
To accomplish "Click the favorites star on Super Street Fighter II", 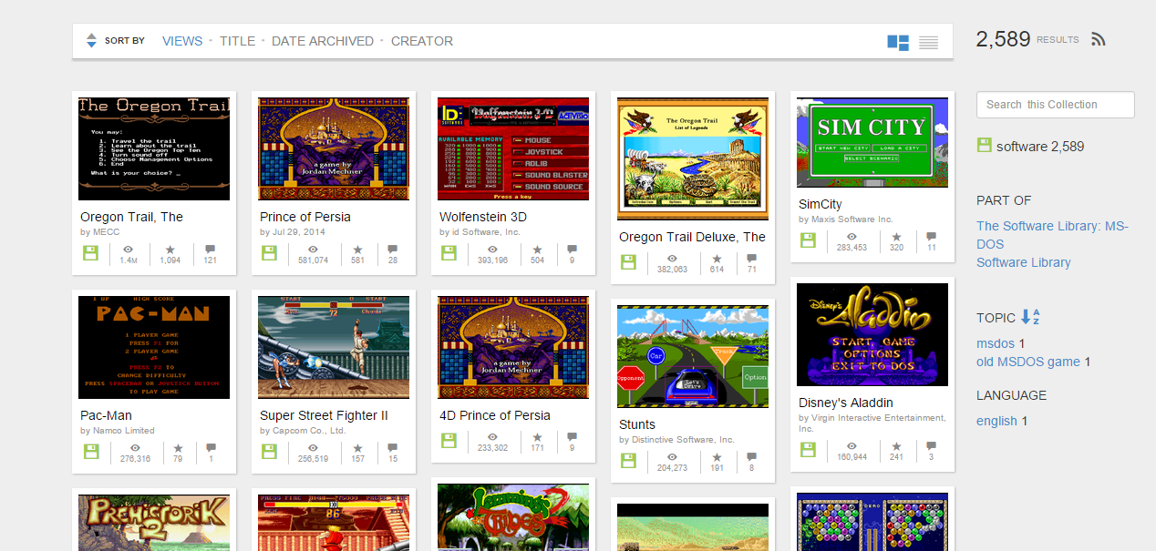I will click(x=357, y=447).
